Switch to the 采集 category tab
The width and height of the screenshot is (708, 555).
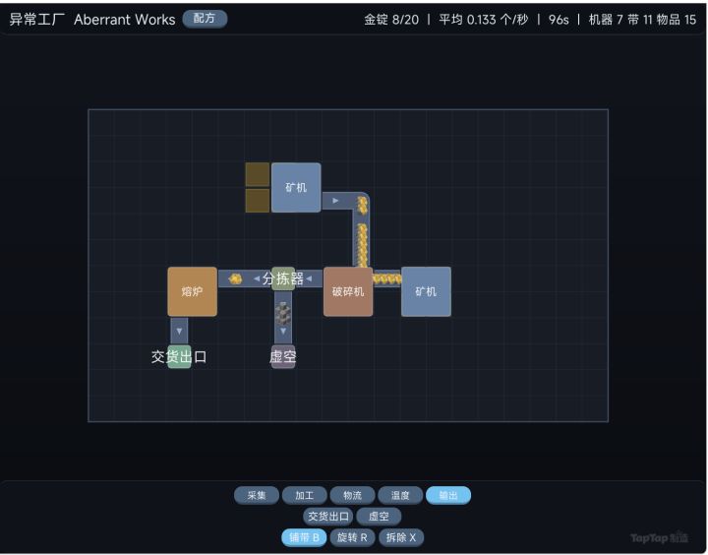(x=257, y=495)
